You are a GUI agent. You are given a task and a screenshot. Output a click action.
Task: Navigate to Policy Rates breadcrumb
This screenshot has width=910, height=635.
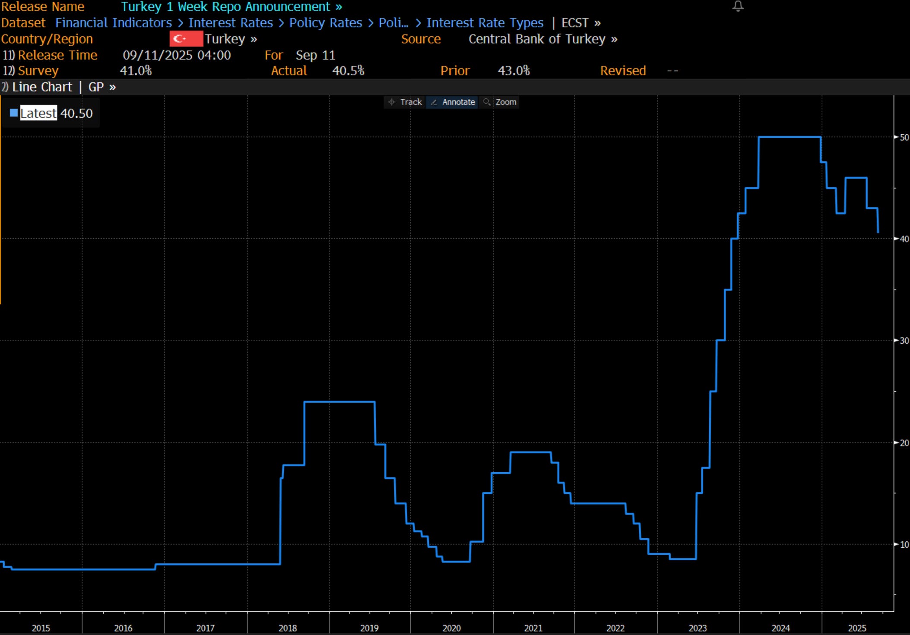click(325, 23)
